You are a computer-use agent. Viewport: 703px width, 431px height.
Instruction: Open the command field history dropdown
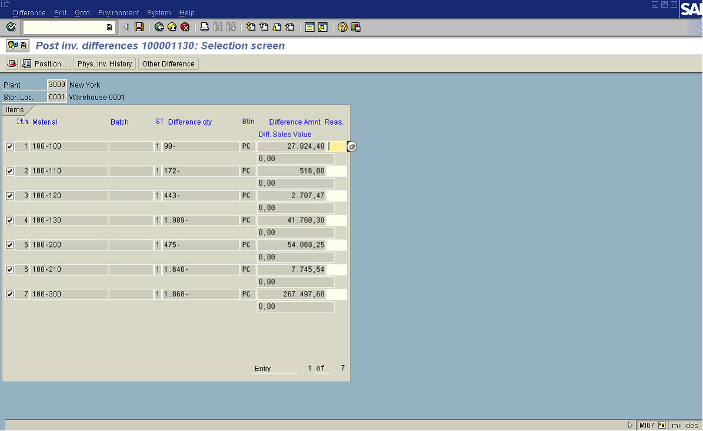(109, 27)
